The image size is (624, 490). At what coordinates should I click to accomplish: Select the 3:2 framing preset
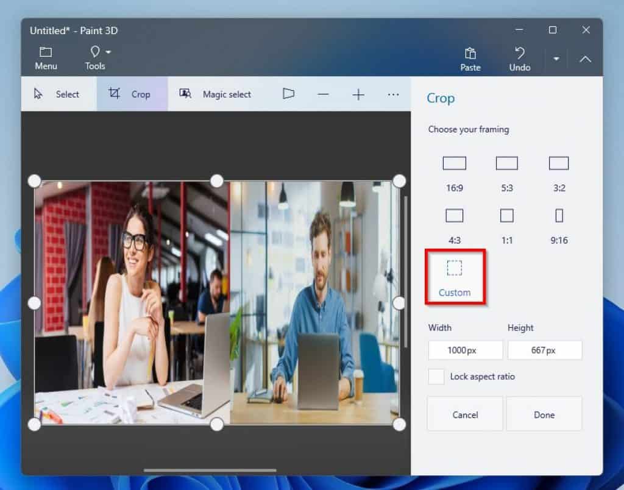coord(559,174)
